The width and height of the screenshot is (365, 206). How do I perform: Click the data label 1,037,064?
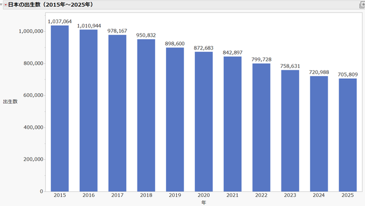click(60, 22)
